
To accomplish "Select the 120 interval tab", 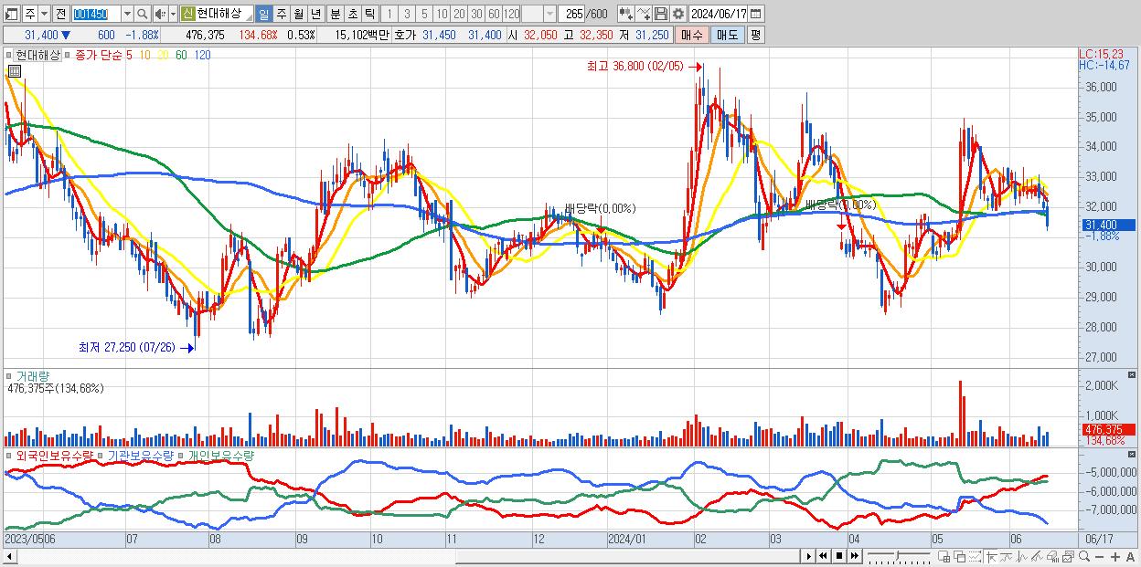I will point(512,14).
